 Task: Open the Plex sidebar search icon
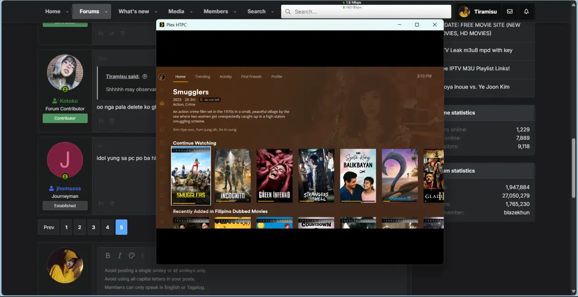(162, 90)
